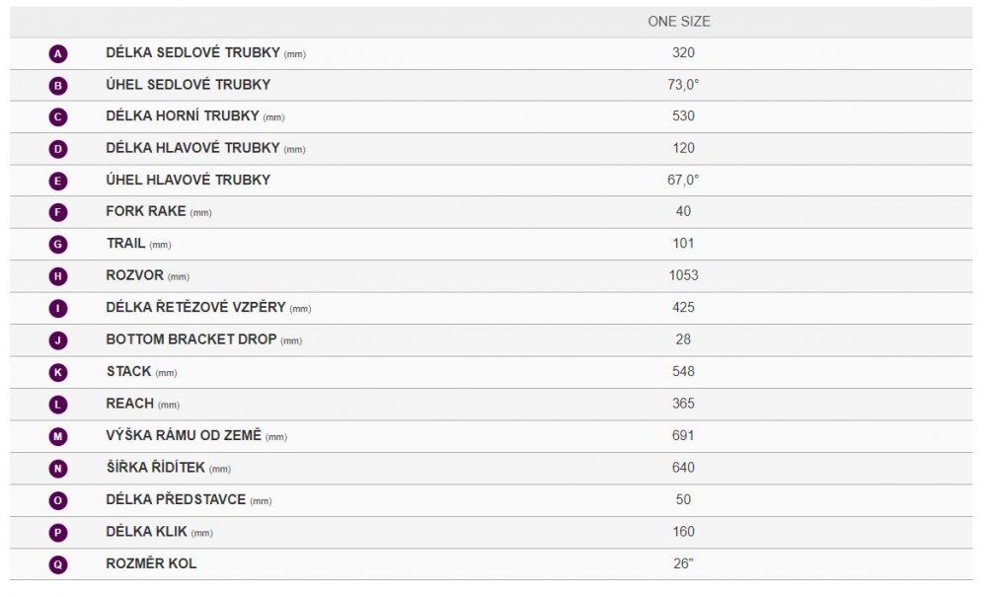This screenshot has height=597, width=987.
Task: Select the purple J circle badge
Action: [58, 340]
